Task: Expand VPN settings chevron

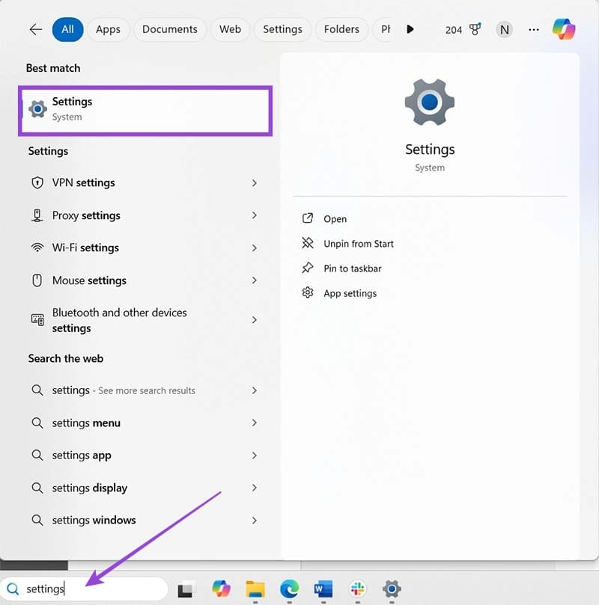Action: [254, 183]
